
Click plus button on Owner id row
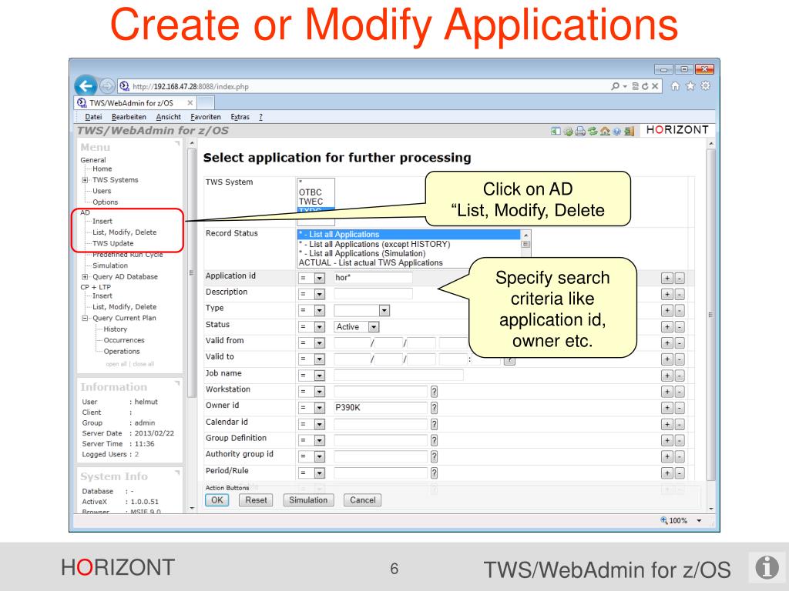click(x=666, y=408)
